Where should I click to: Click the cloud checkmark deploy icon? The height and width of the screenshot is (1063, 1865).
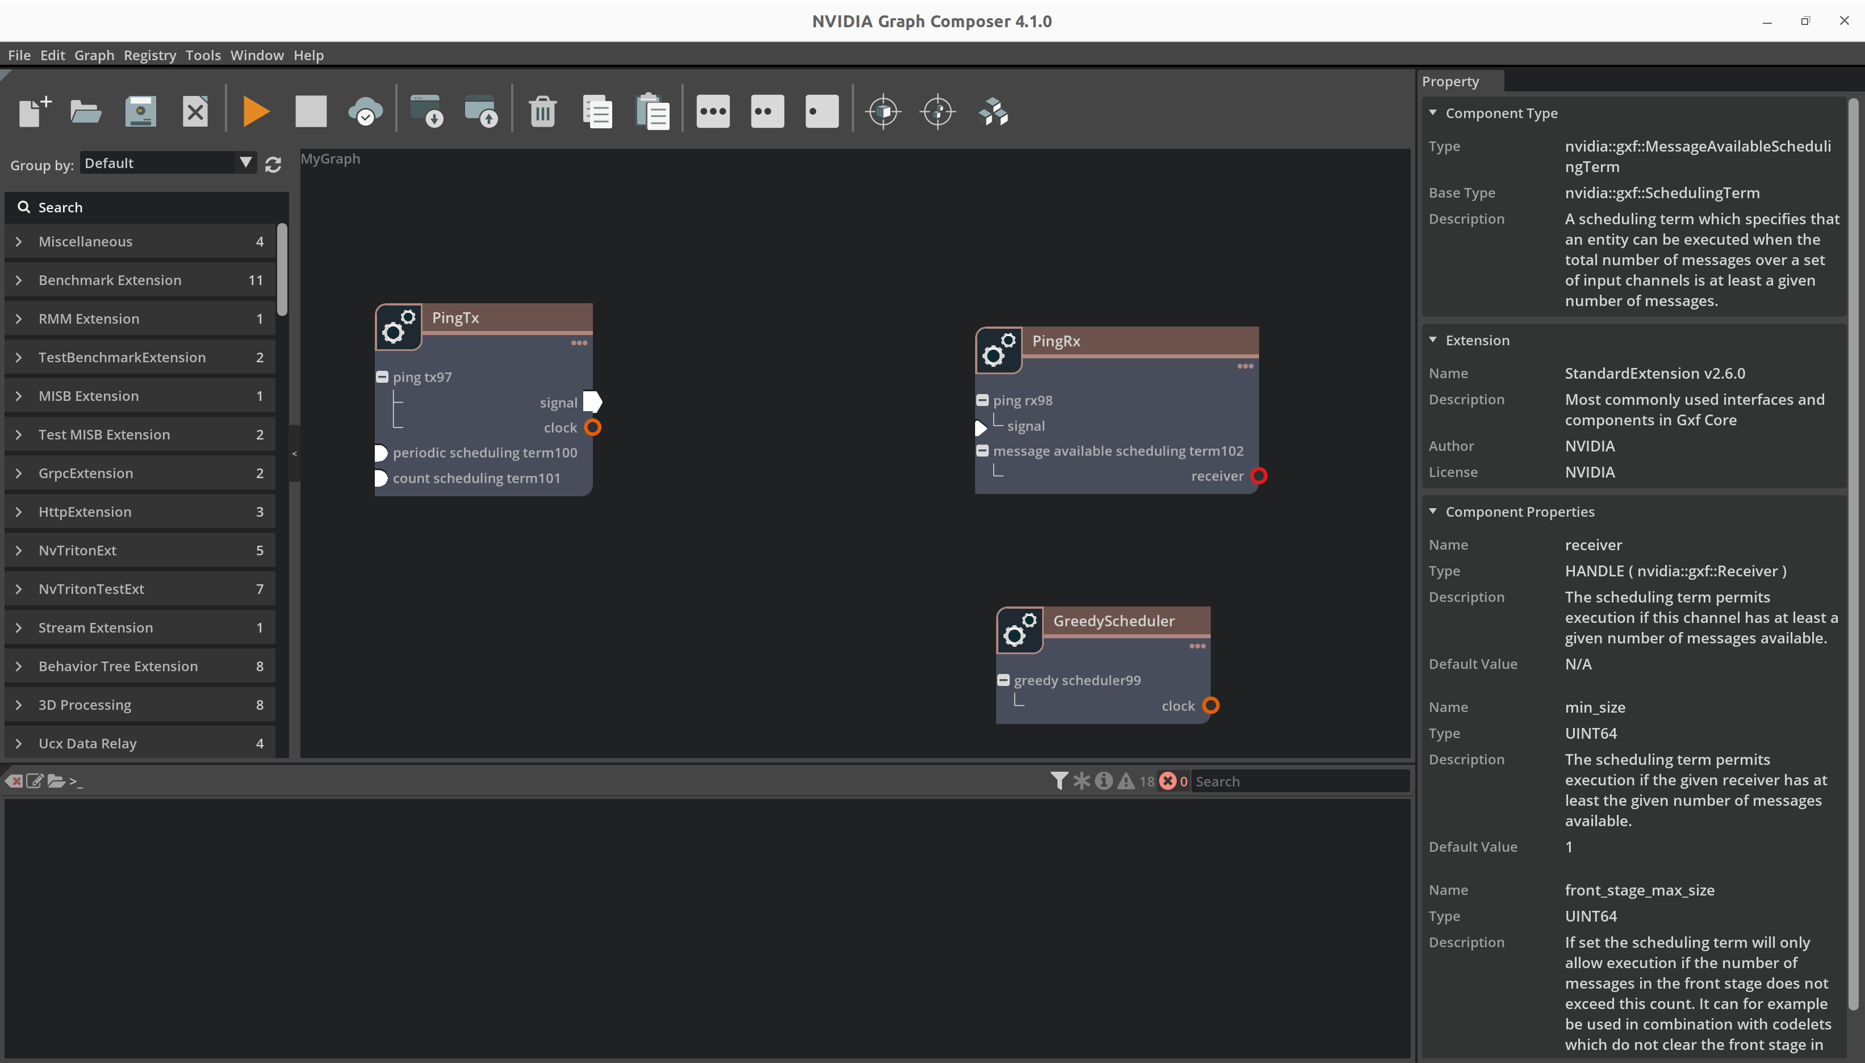coord(365,112)
